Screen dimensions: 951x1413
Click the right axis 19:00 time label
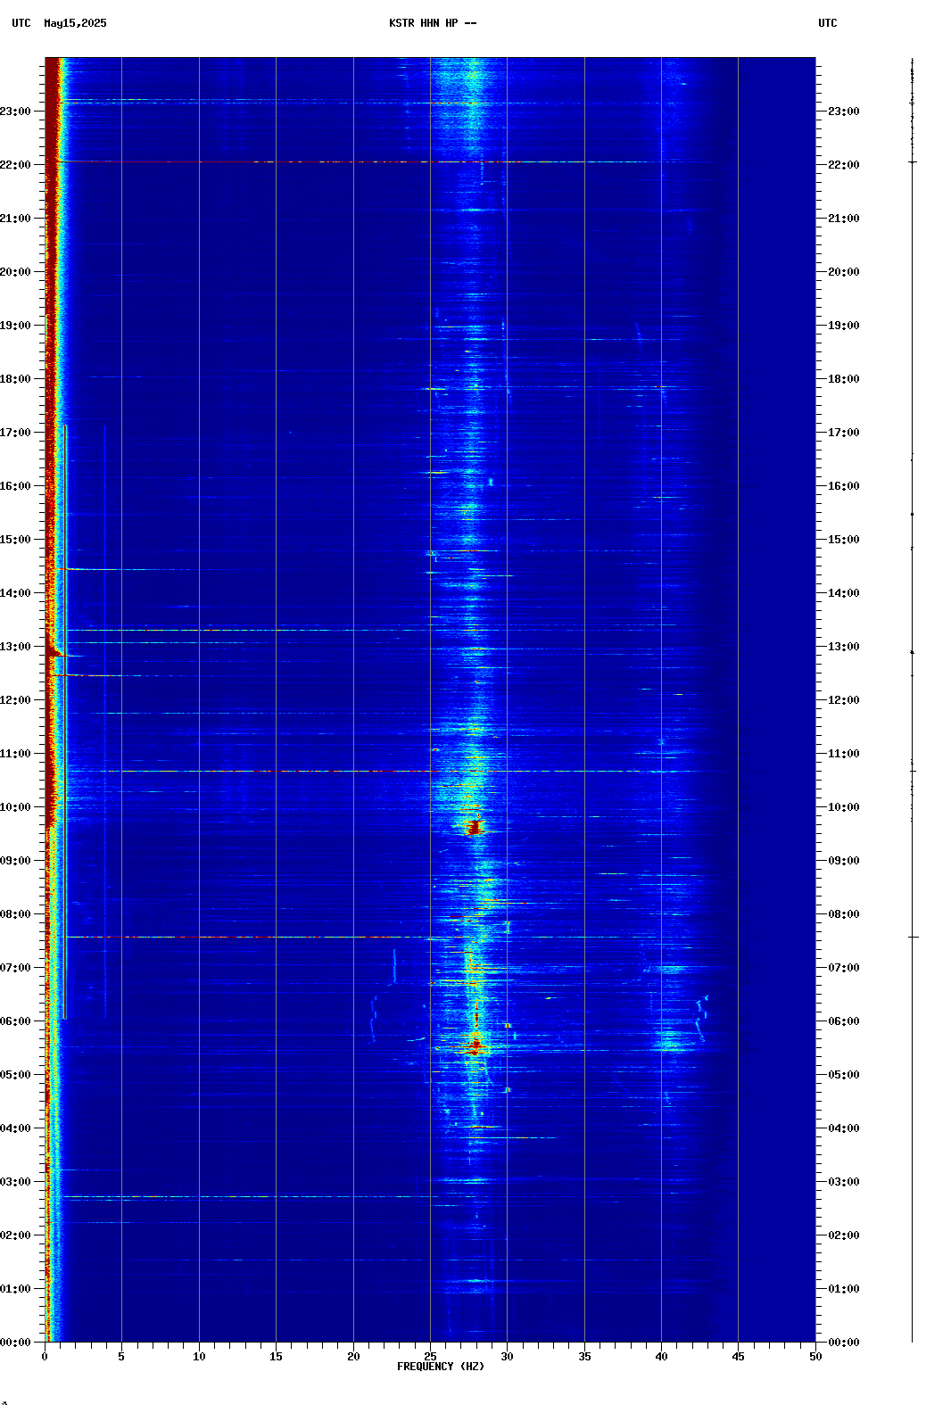pyautogui.click(x=844, y=326)
